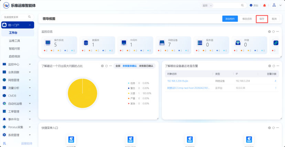
Task: Click the 保存 button
Action: coord(262,19)
